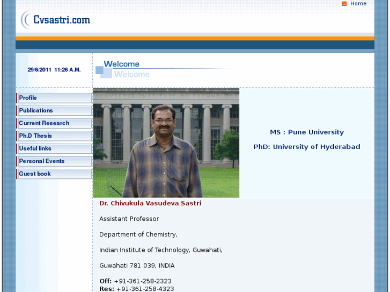Visit the Useful links page
Viewport: 390px width, 292px height.
54,148
